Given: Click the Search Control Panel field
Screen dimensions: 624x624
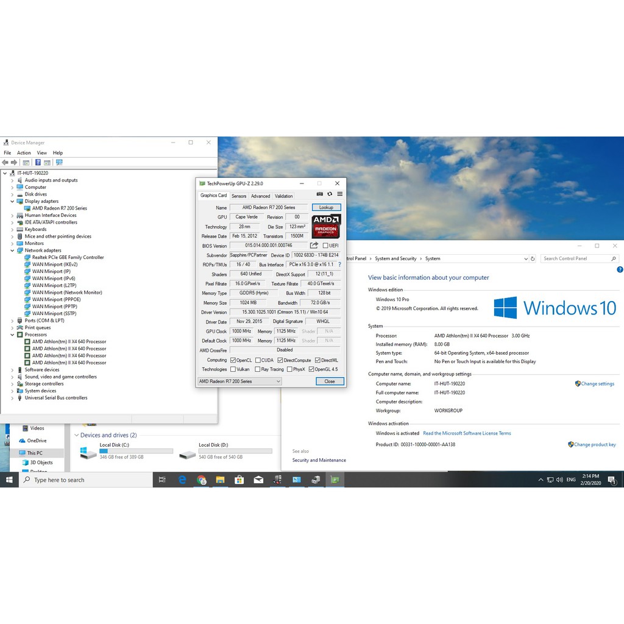Looking at the screenshot, I should (x=579, y=258).
